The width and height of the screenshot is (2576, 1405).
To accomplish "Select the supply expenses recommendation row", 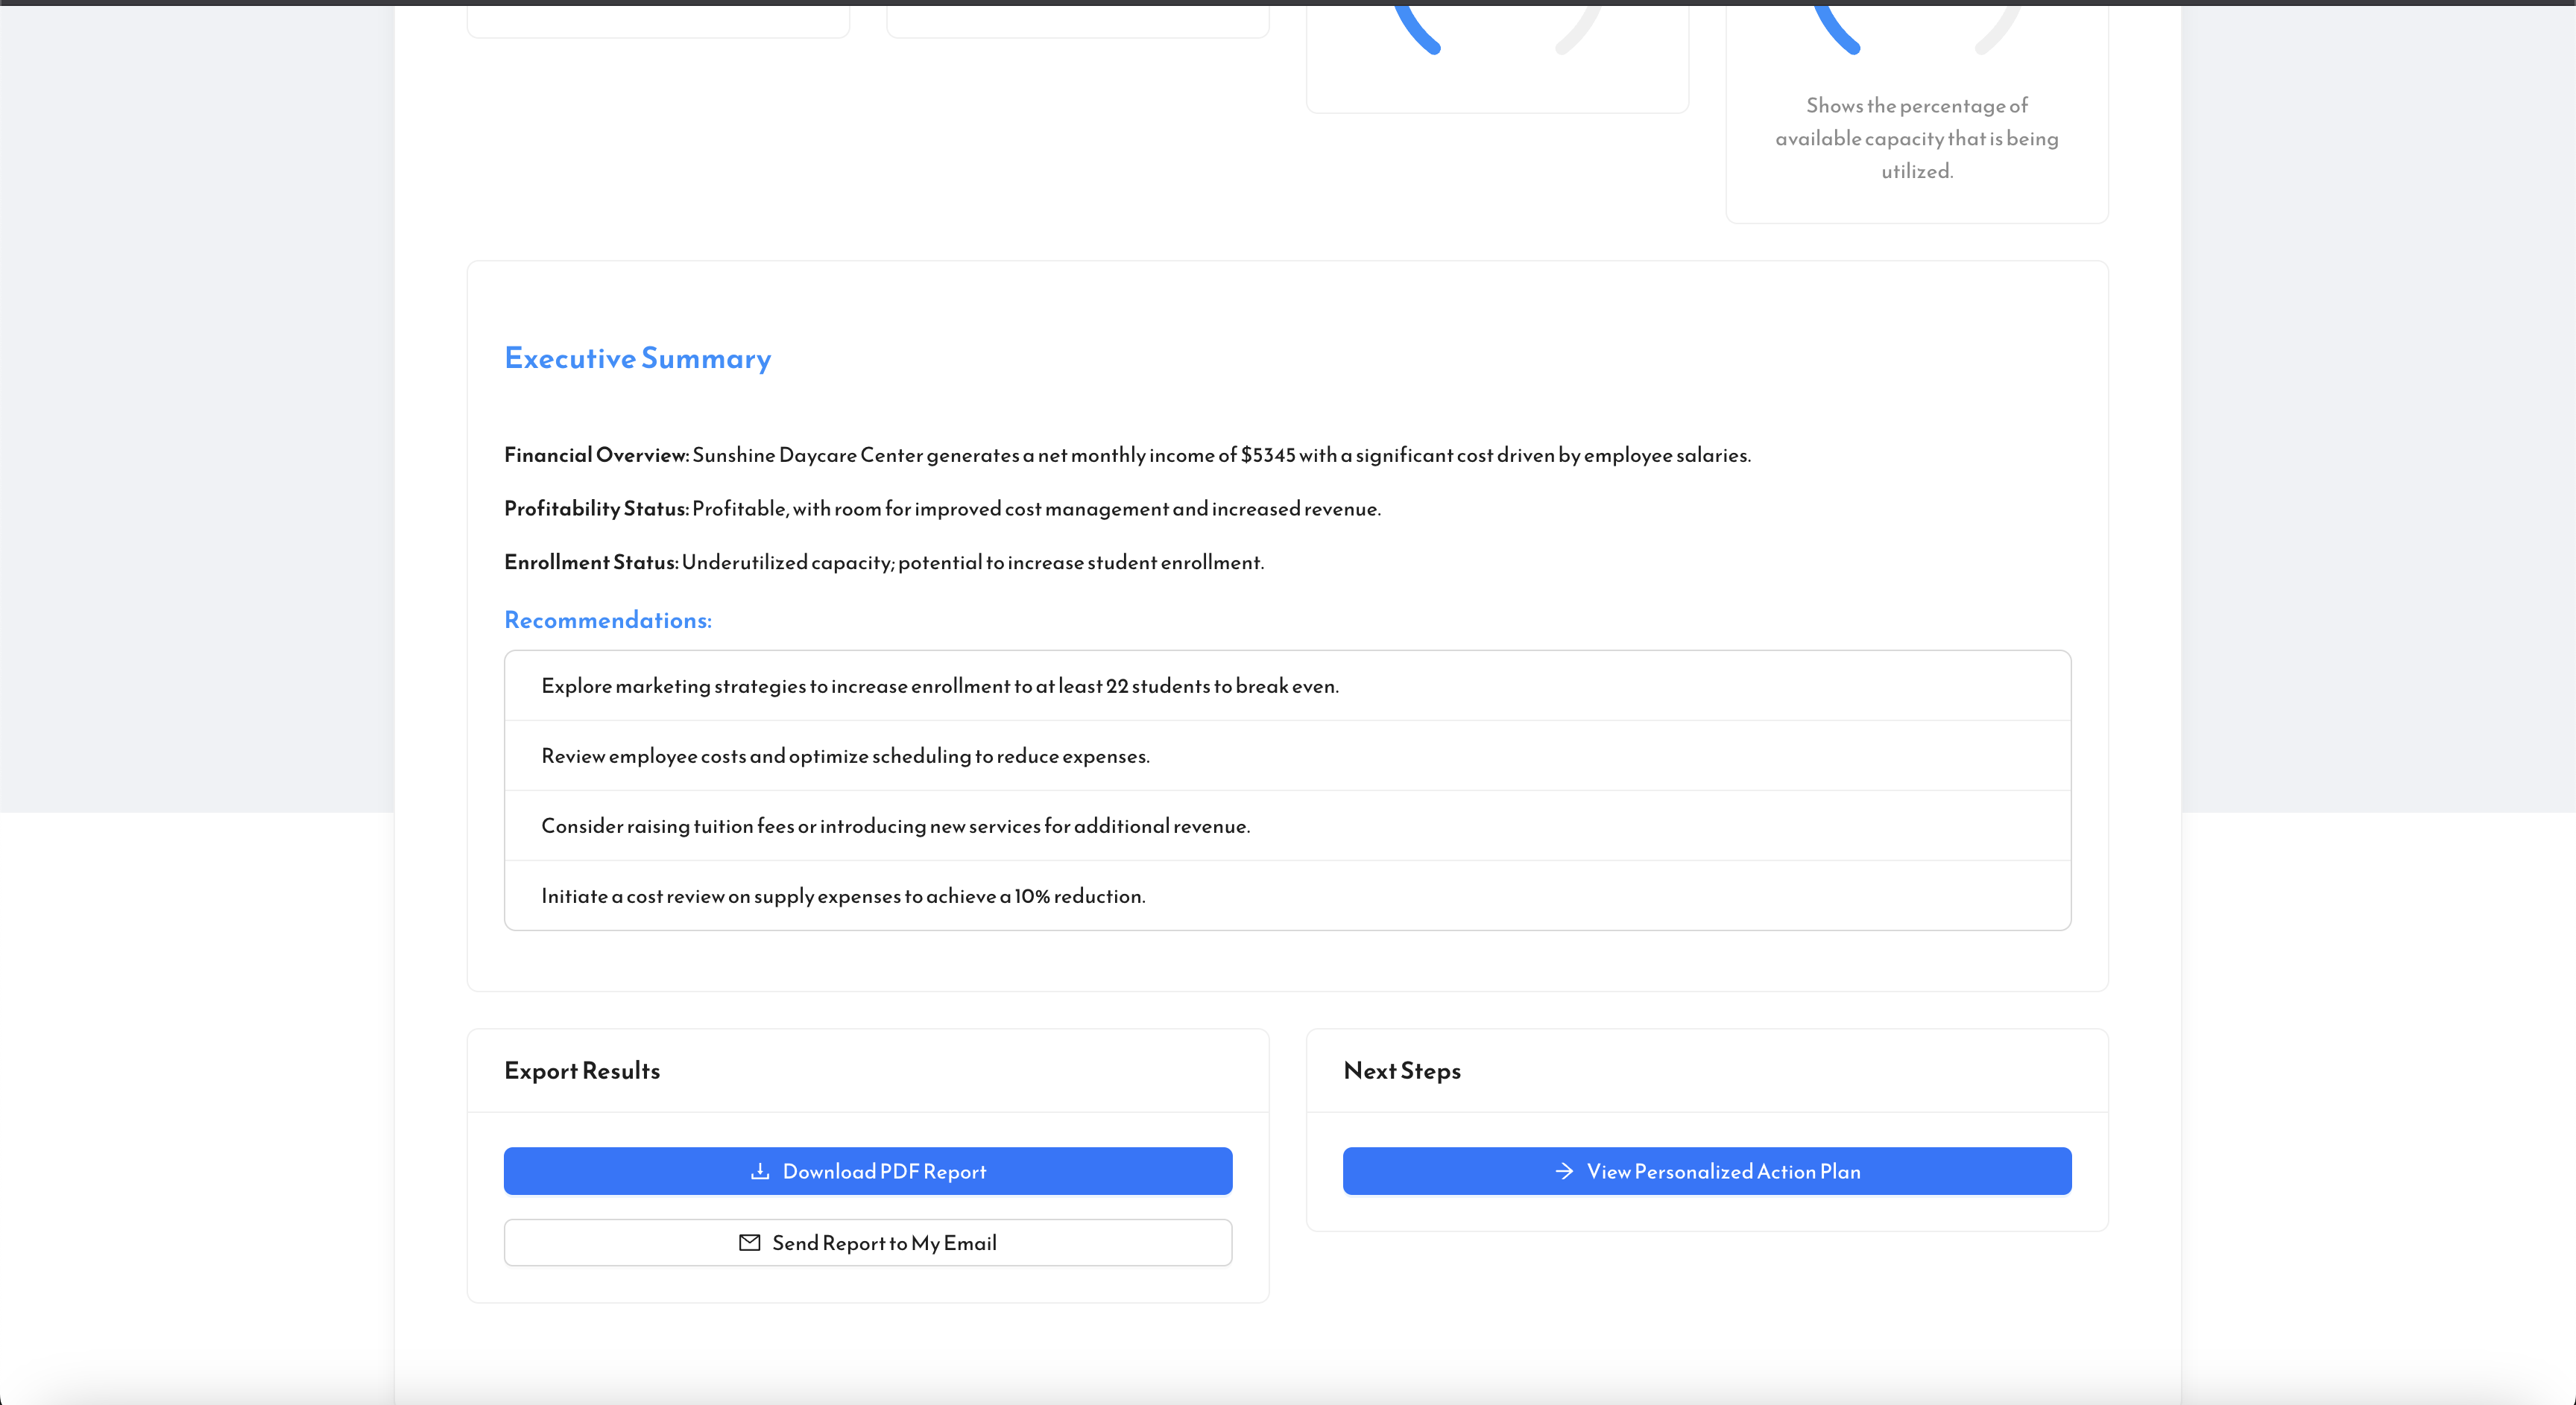I will (x=843, y=895).
